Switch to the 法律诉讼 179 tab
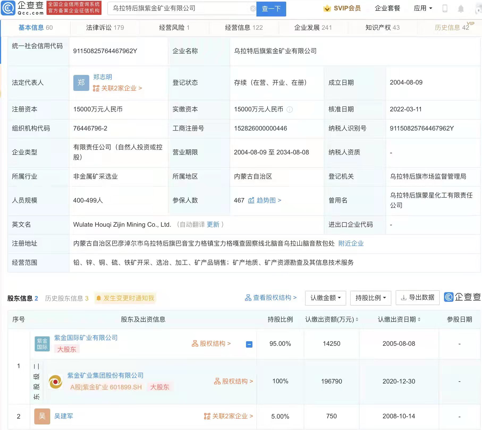 click(105, 28)
